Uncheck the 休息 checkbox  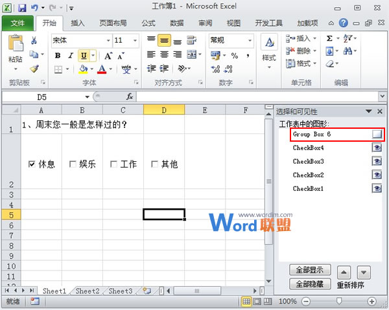(x=32, y=164)
